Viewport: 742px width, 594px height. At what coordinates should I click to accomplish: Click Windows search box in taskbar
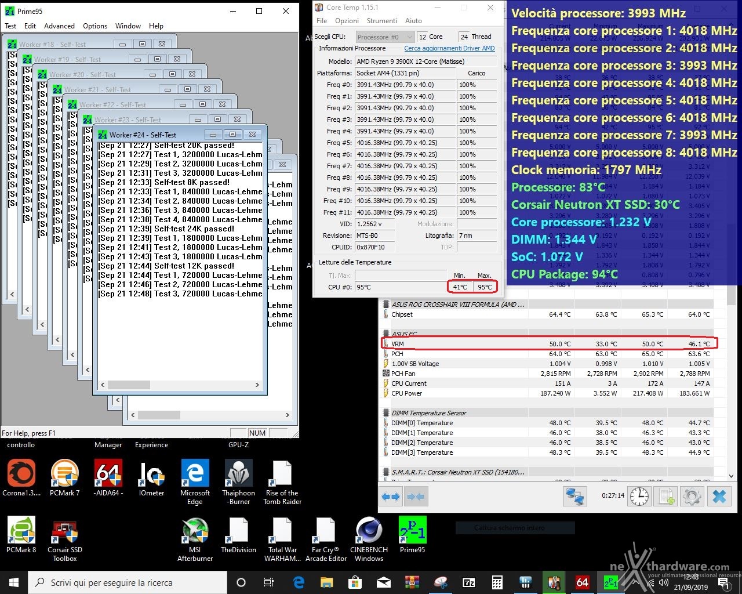[128, 582]
